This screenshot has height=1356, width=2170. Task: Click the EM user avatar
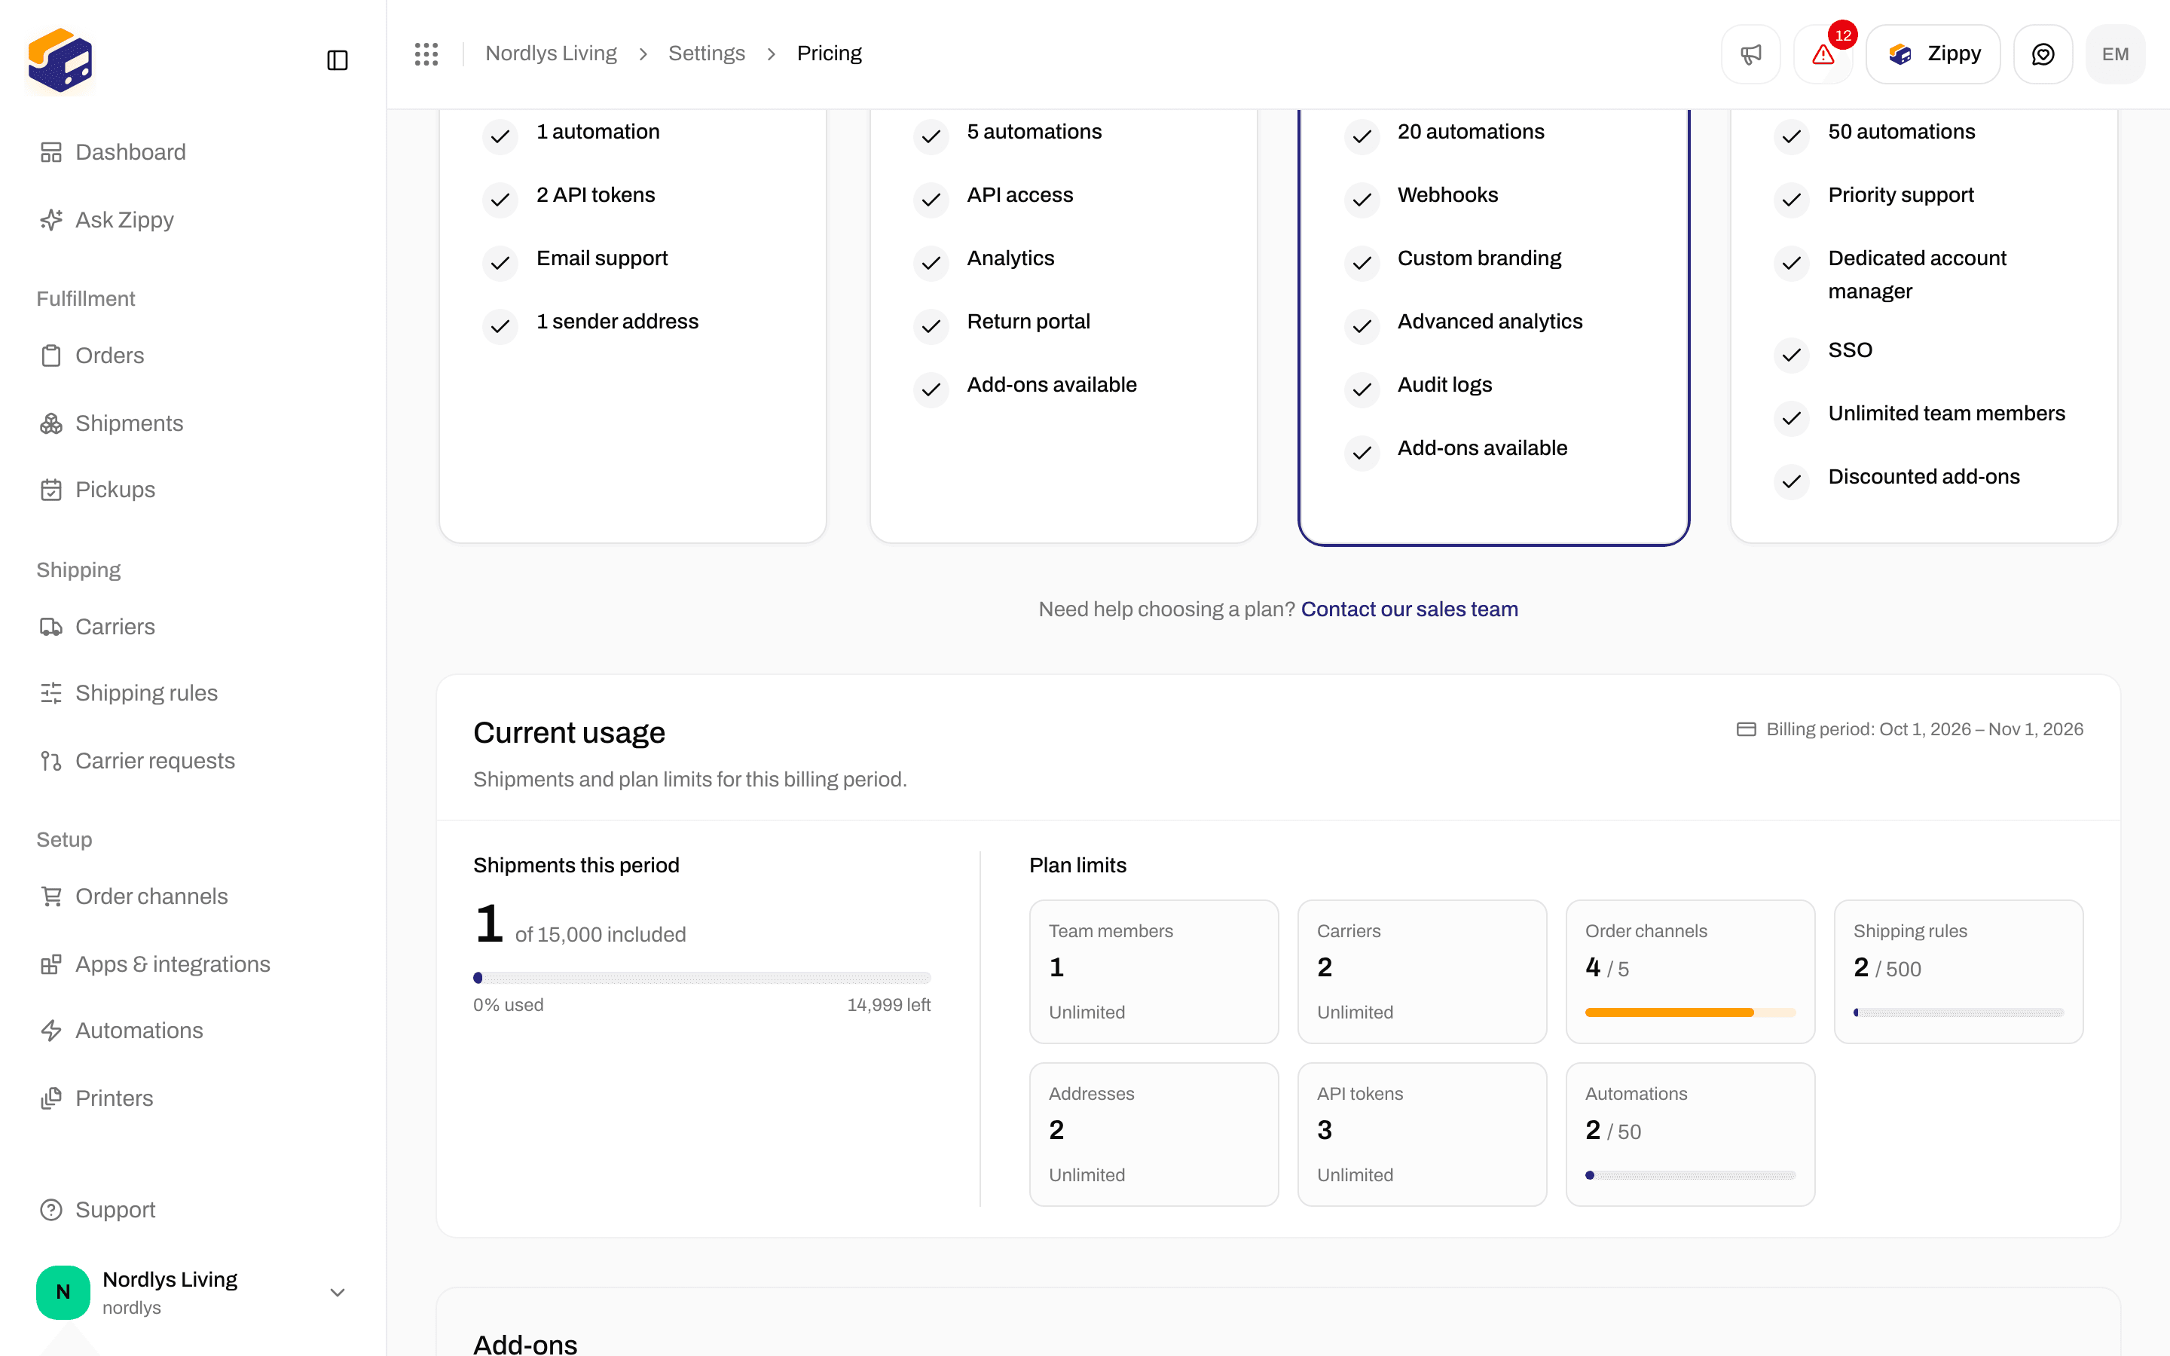pyautogui.click(x=2115, y=53)
